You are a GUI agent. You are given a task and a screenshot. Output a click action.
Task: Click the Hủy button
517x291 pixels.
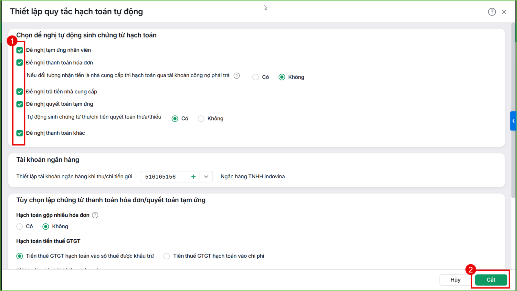click(455, 280)
